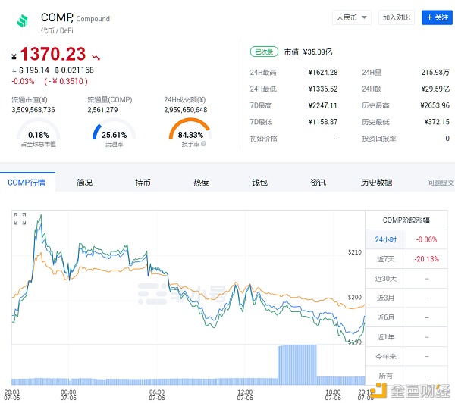Switch to the 简况 tab

[84, 183]
